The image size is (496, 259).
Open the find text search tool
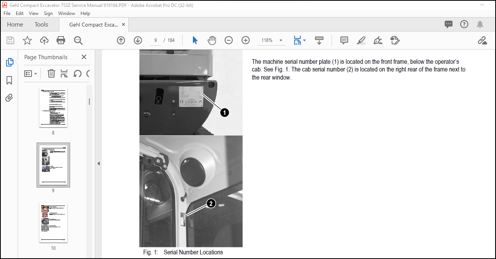point(78,40)
